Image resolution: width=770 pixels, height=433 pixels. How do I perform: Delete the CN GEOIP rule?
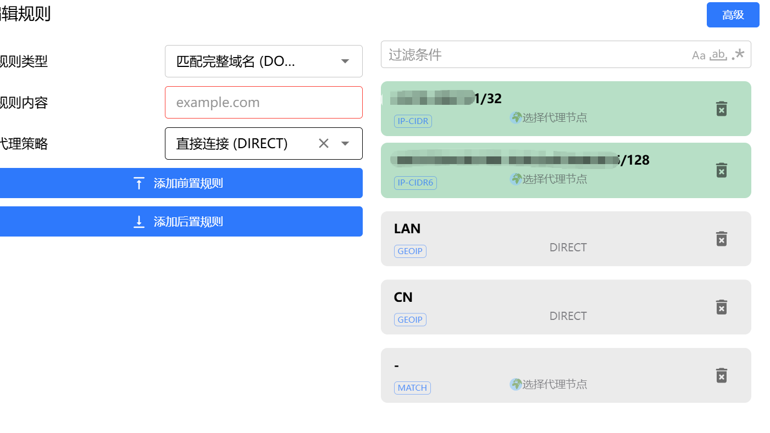point(722,307)
